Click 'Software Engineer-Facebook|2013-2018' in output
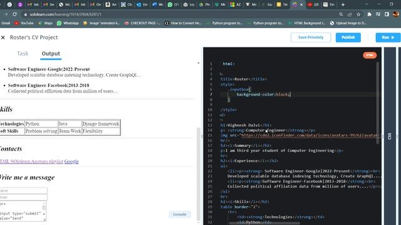The width and height of the screenshot is (401, 225). tap(49, 86)
